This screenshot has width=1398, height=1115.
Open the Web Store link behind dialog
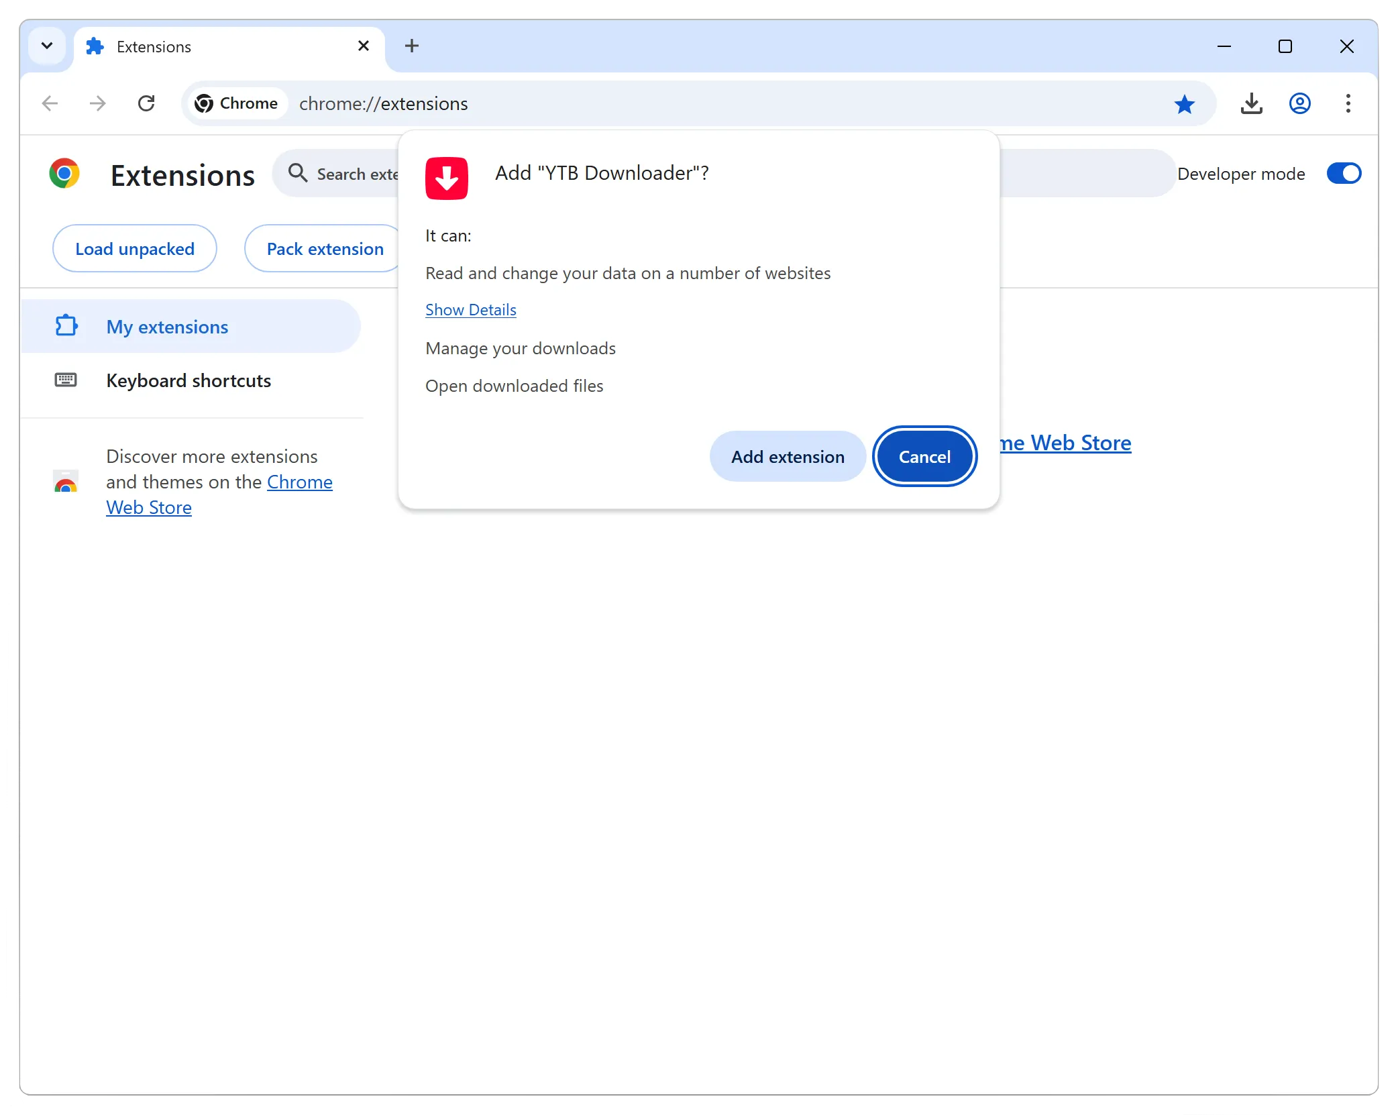(x=1065, y=443)
